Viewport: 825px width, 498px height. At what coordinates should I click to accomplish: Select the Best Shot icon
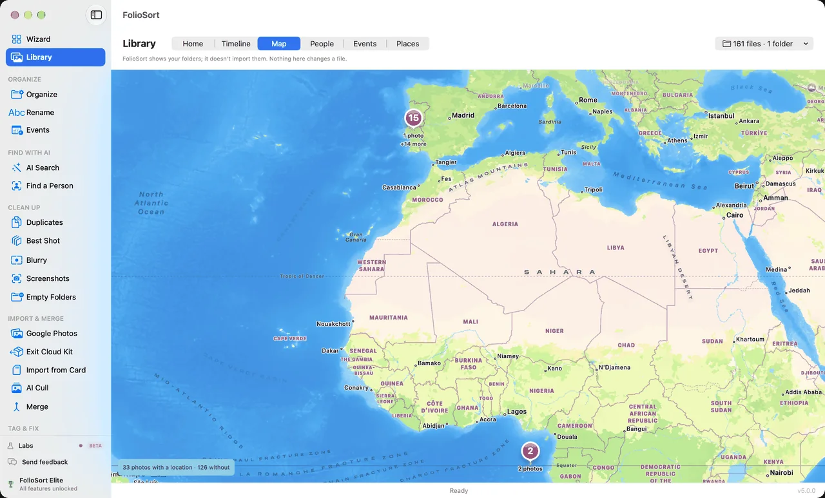[x=17, y=241]
